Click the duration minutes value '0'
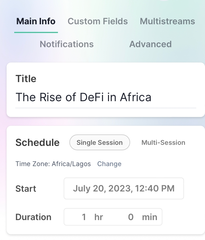This screenshot has height=240, width=205. point(131,217)
